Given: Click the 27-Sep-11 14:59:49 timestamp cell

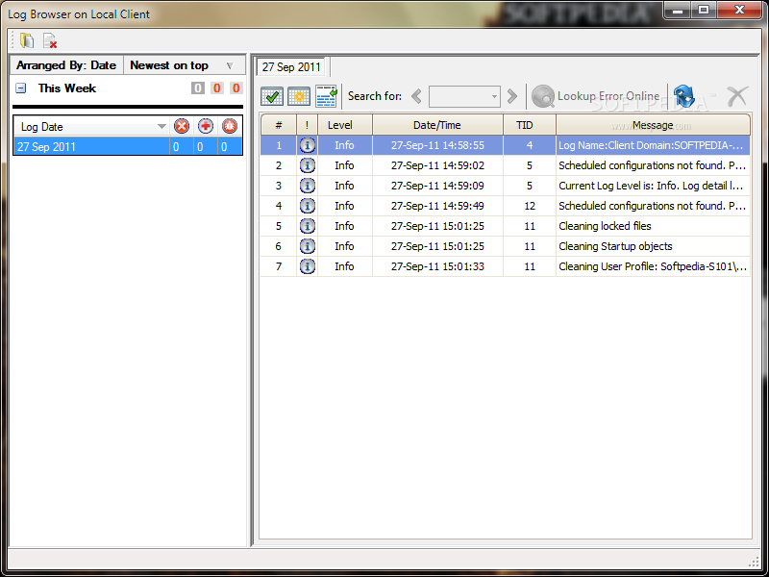Looking at the screenshot, I should pos(437,206).
